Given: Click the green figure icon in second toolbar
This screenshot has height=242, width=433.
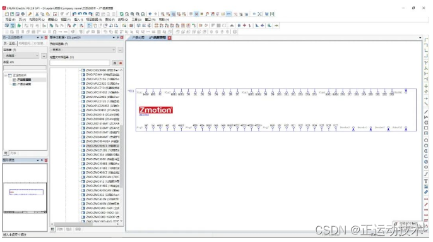Looking at the screenshot, I should pyautogui.click(x=19, y=25).
